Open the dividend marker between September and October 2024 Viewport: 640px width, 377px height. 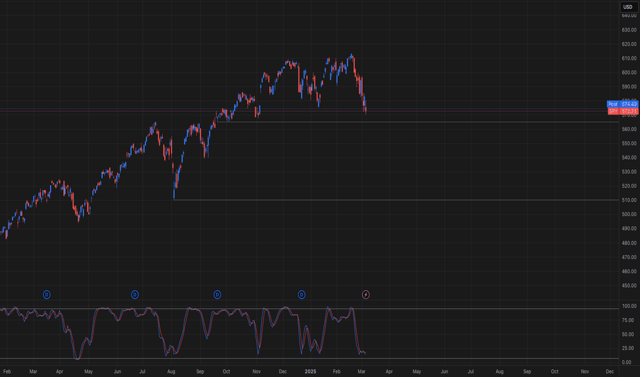tap(217, 295)
